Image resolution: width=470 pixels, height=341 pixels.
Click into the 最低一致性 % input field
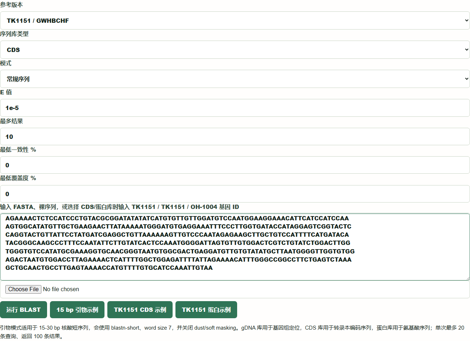coord(235,165)
